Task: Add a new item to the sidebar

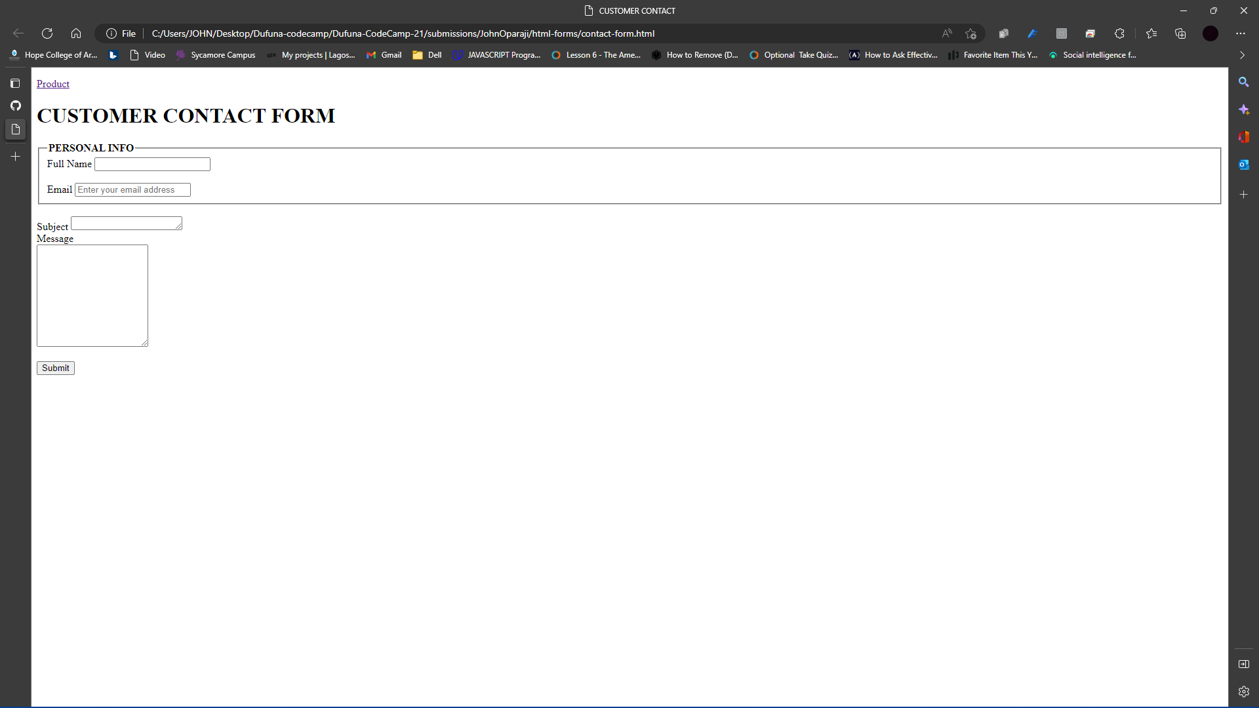Action: coord(1245,194)
